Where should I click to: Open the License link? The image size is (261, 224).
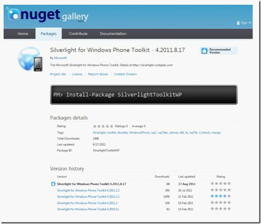[77, 74]
